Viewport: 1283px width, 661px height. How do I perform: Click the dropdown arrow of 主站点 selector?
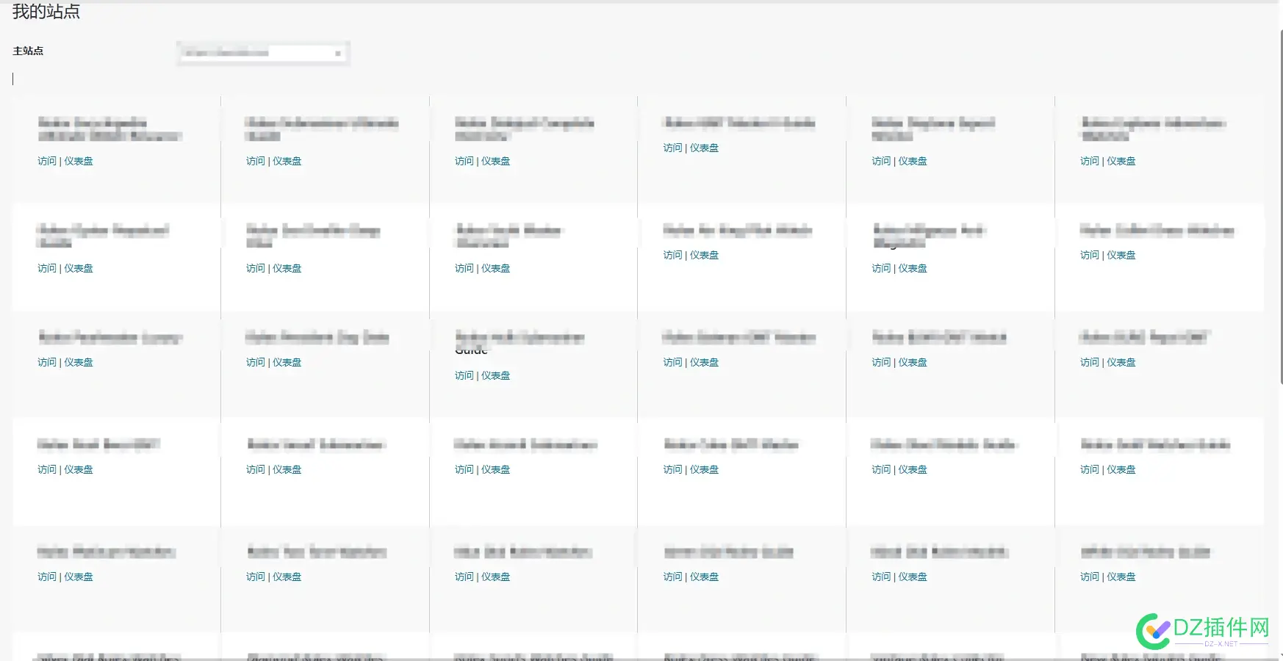click(x=337, y=54)
